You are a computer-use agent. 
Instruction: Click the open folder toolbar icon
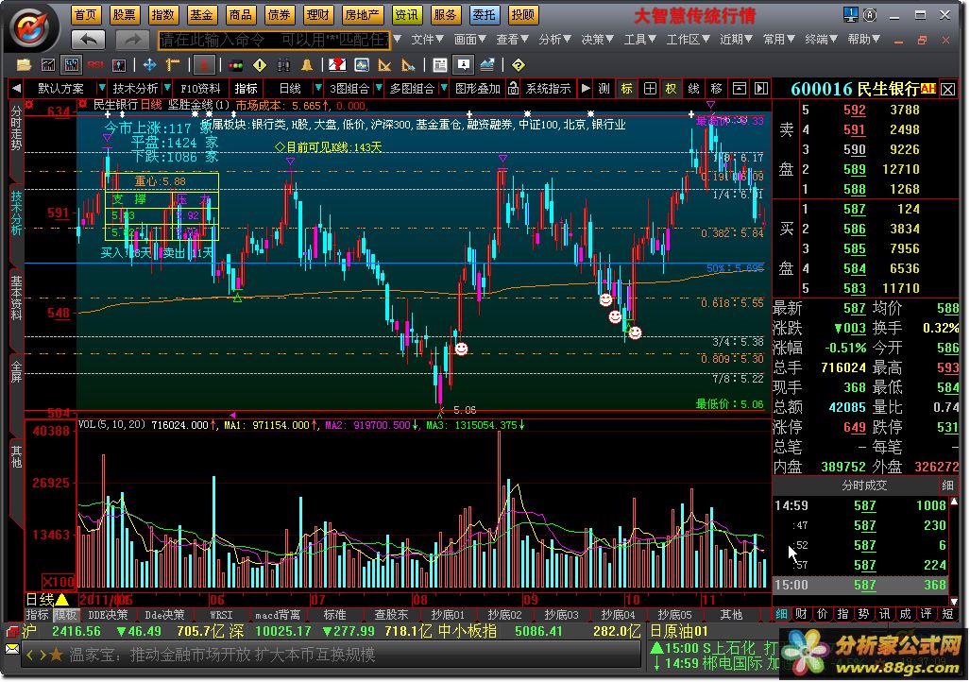tap(24, 65)
